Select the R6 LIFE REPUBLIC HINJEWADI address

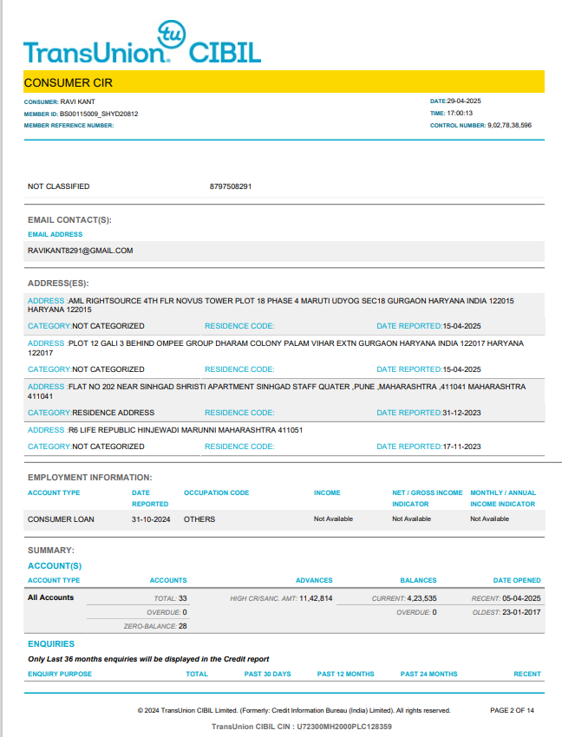pos(186,430)
